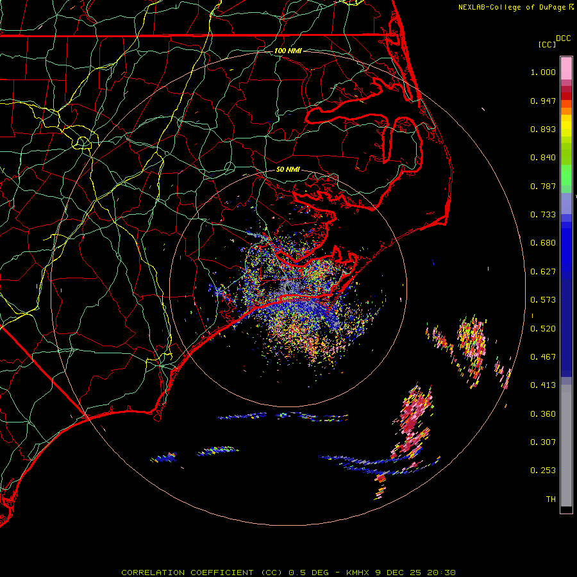Click the 0.733 colorbar value
This screenshot has height=577, width=577.
click(543, 215)
